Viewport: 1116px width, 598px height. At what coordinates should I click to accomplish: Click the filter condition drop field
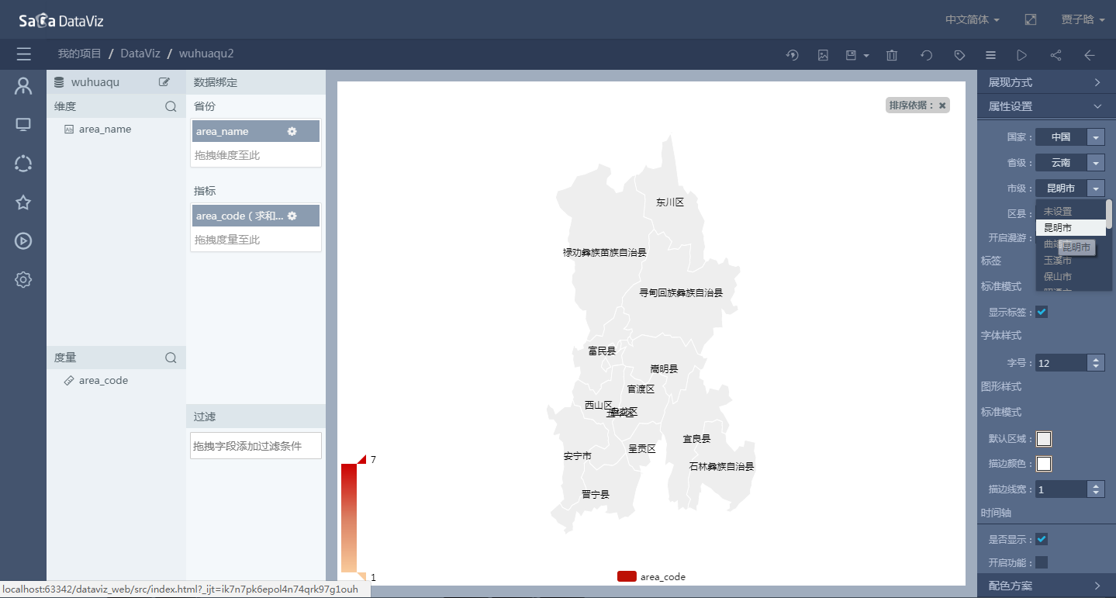click(x=256, y=446)
